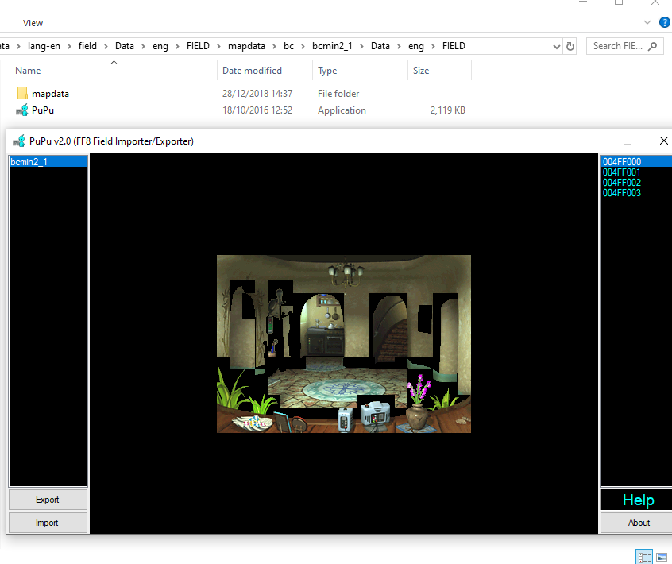Click the Import button in PuPu
The height and width of the screenshot is (564, 672).
pos(48,523)
